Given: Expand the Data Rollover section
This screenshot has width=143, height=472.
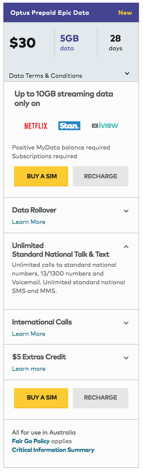Looking at the screenshot, I should [126, 211].
